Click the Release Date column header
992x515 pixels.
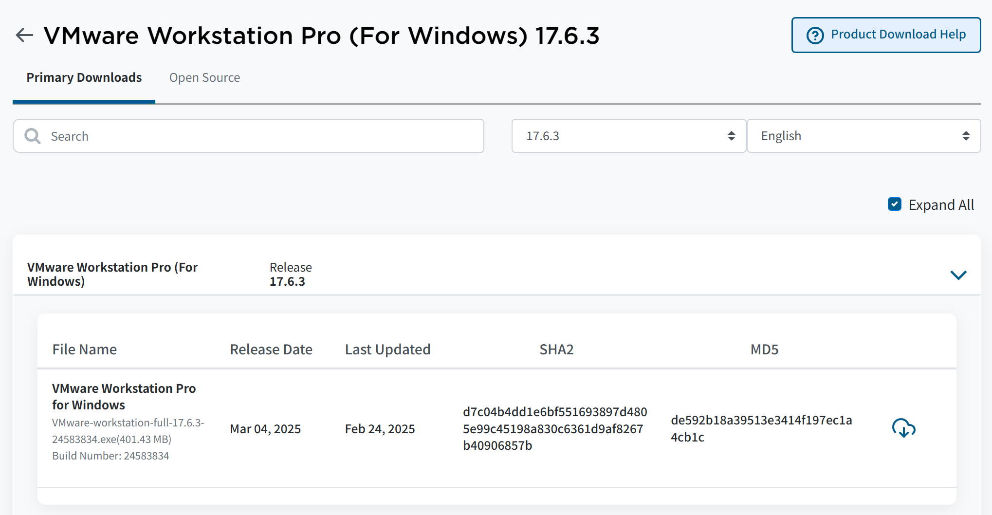point(271,349)
